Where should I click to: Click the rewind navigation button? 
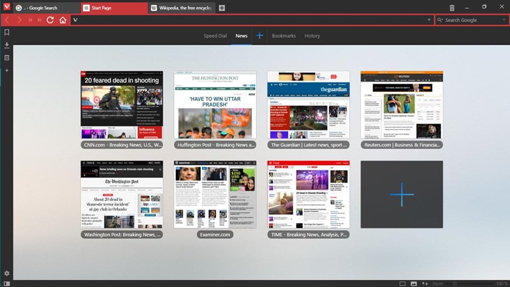(x=30, y=20)
